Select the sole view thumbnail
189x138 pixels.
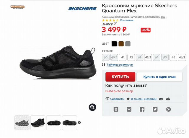tap(70, 123)
